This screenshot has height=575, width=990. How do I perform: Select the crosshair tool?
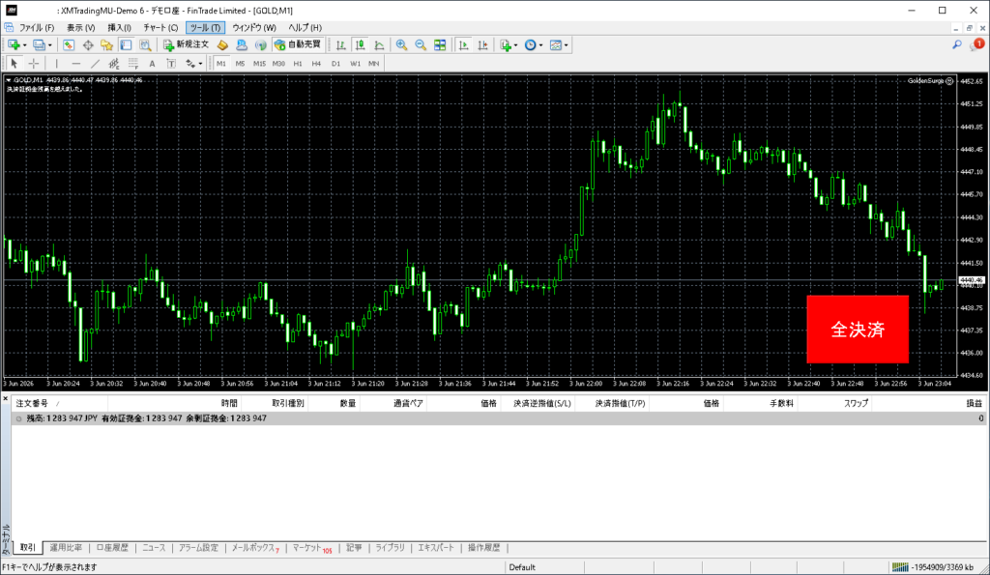34,63
